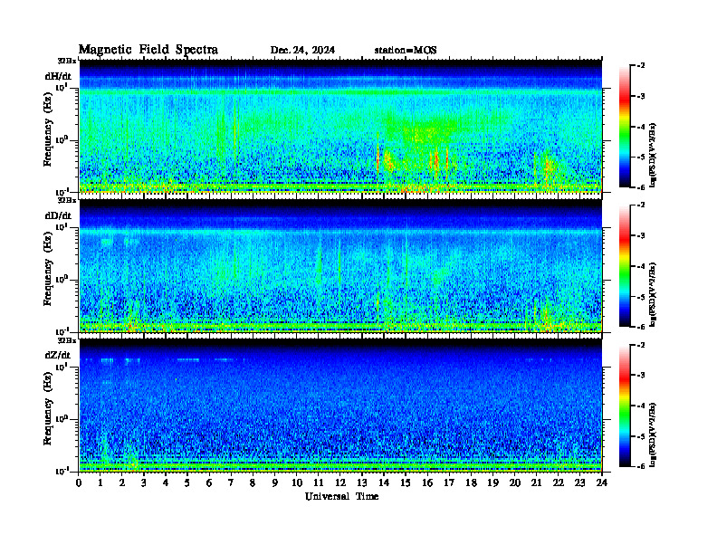The height and width of the screenshot is (554, 717).
Task: Click the hour 18 tick label on time axis
Action: [x=471, y=482]
